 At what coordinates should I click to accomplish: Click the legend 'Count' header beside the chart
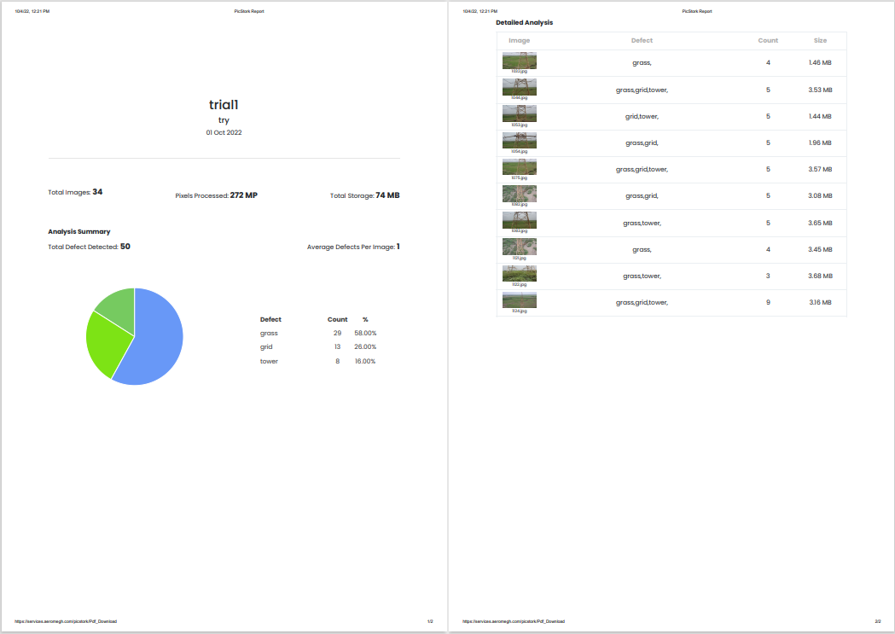click(x=337, y=320)
